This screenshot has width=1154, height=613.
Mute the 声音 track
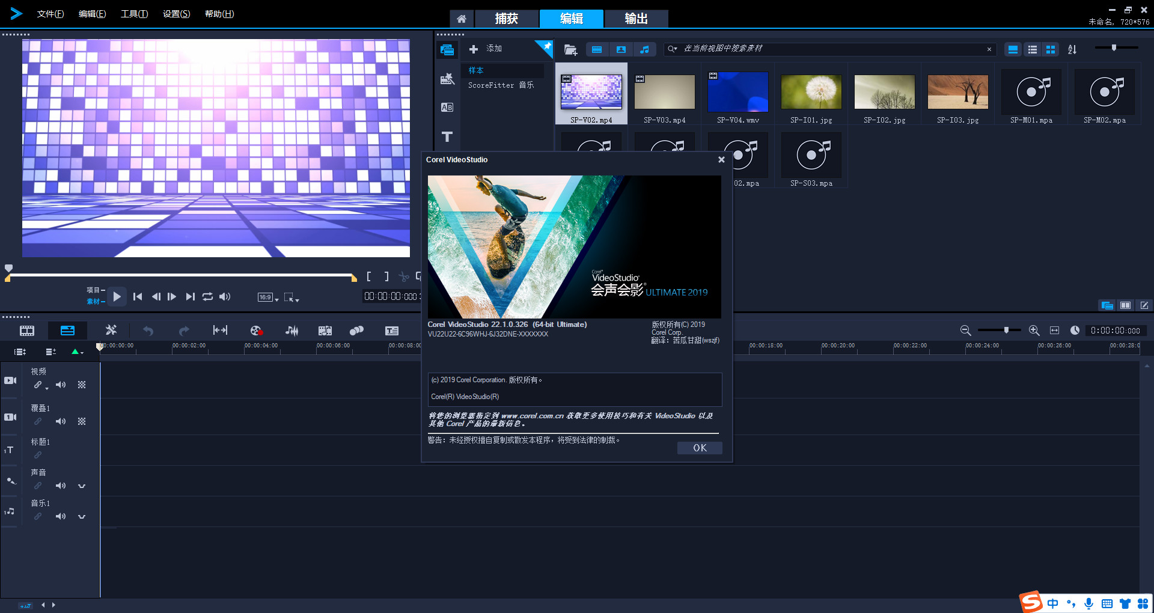[x=61, y=486]
